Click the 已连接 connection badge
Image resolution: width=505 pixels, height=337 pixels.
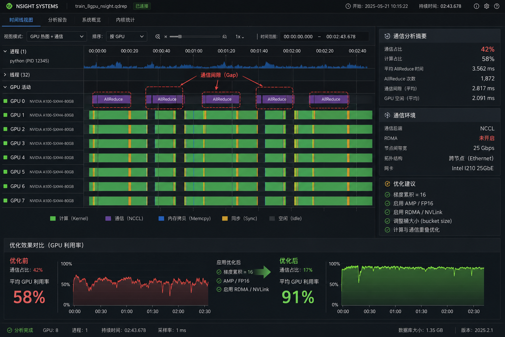pos(142,6)
